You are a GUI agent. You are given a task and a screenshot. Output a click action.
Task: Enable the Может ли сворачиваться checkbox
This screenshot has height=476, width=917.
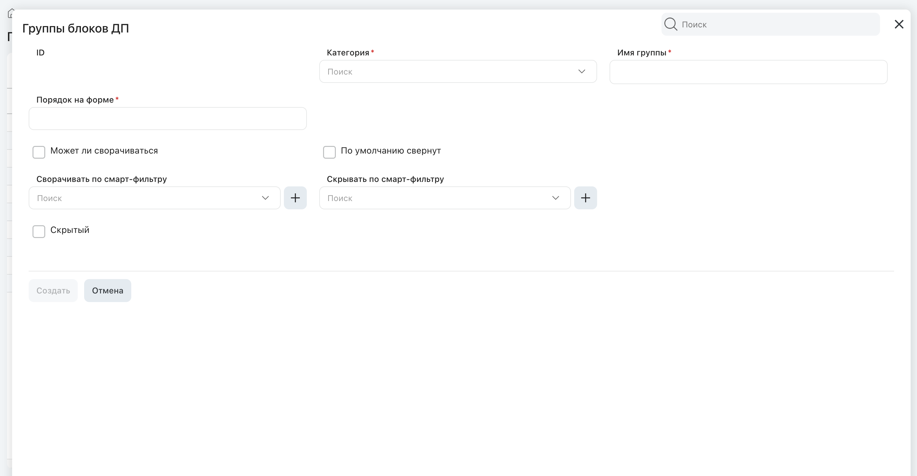point(39,152)
